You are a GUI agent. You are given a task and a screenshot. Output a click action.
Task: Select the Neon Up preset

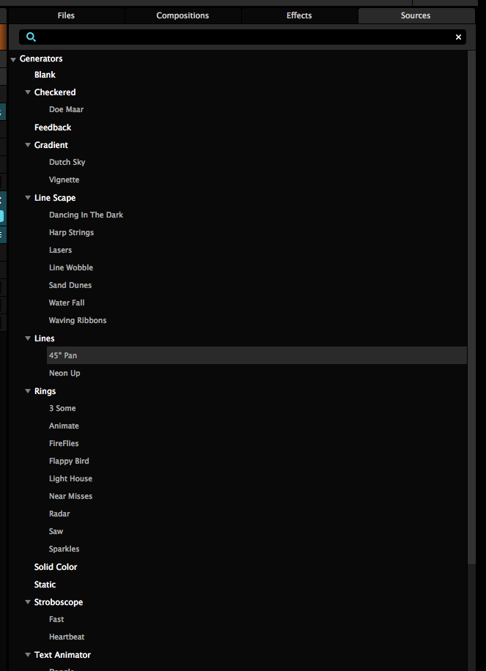click(x=65, y=373)
